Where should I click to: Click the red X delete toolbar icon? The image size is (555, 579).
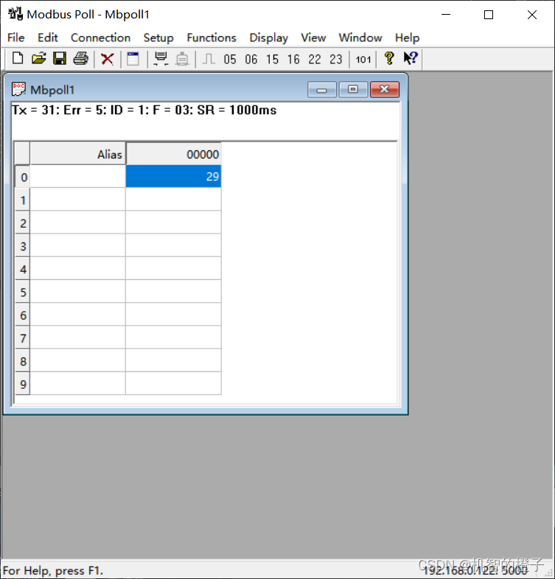tap(108, 59)
